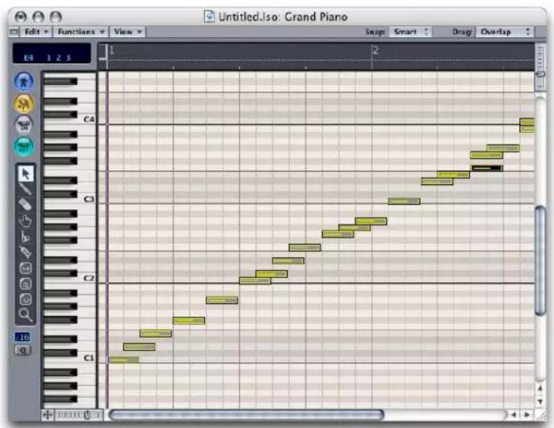
Task: Click the scroll left arrow
Action: point(513,414)
